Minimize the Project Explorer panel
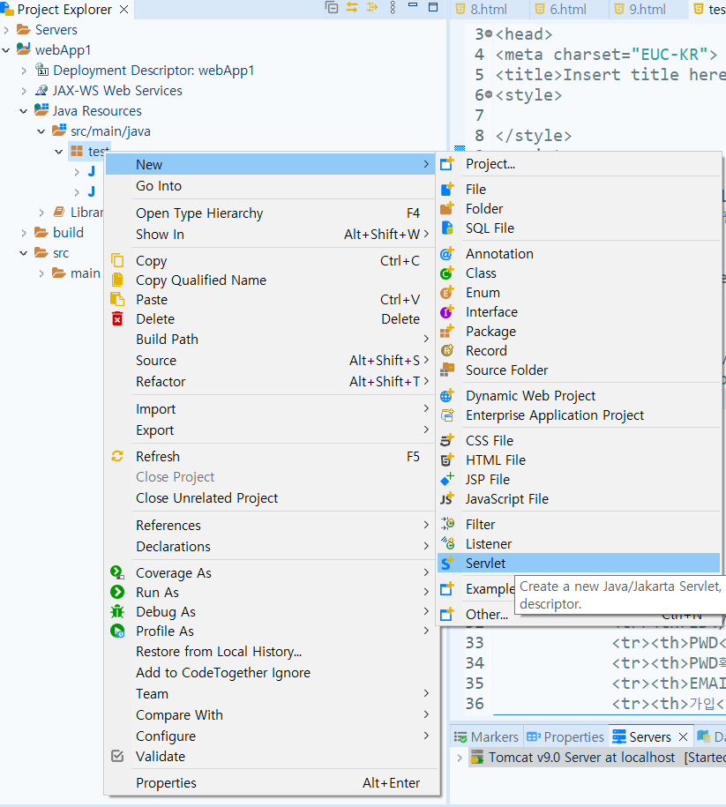 [413, 5]
